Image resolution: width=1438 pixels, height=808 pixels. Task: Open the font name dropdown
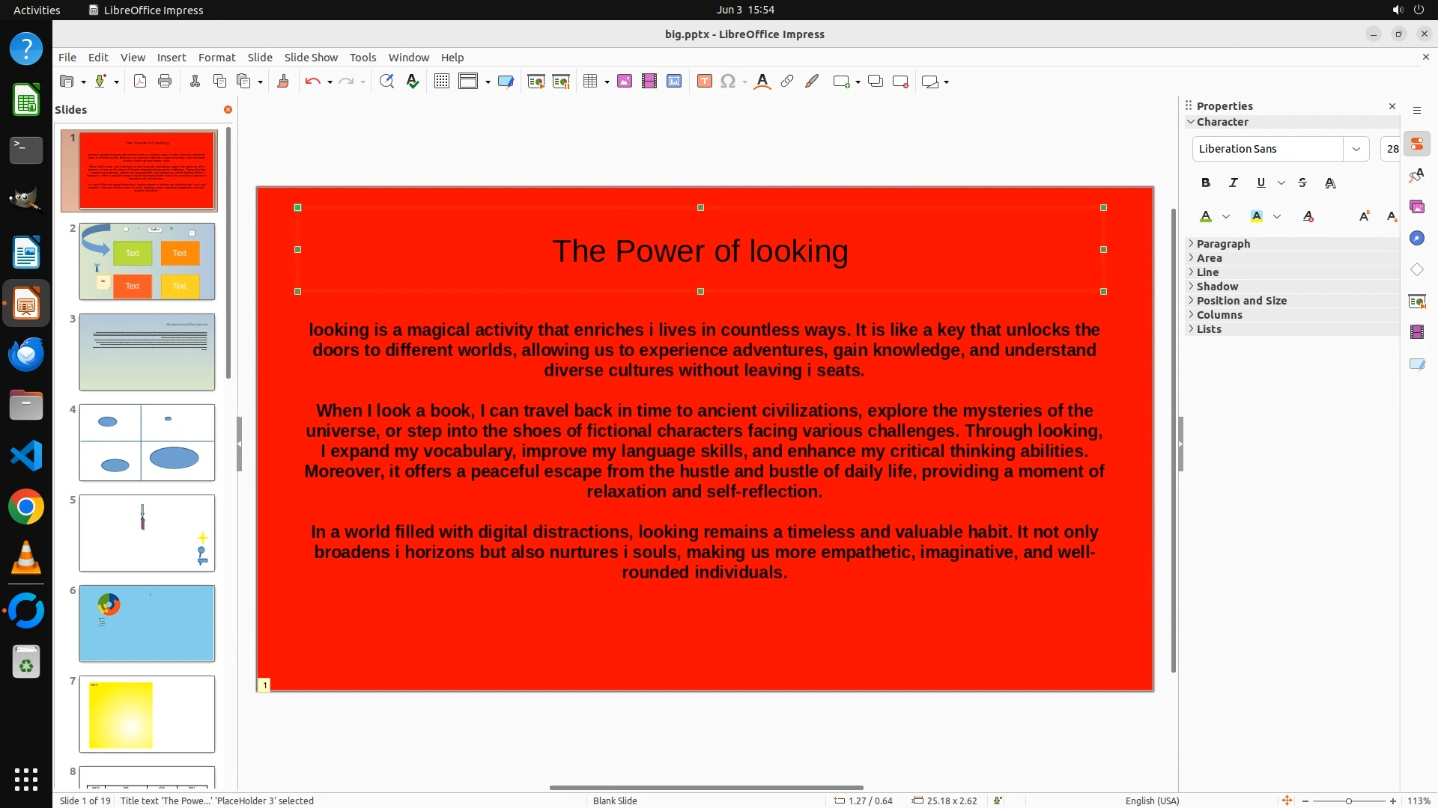1356,149
